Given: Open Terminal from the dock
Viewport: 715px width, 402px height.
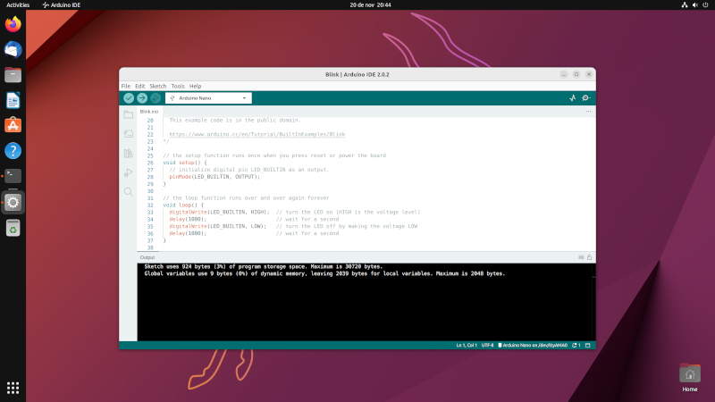Looking at the screenshot, I should pos(13,176).
